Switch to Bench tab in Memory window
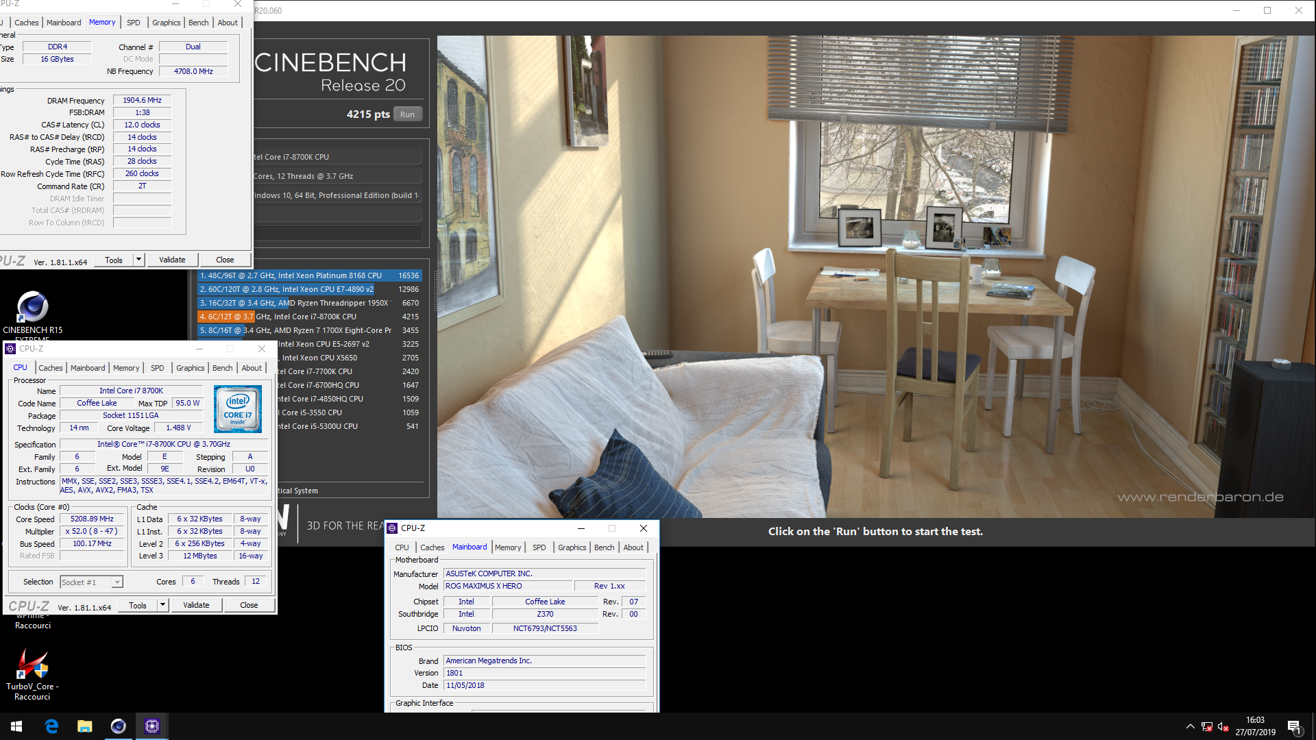This screenshot has width=1316, height=740. [x=198, y=23]
